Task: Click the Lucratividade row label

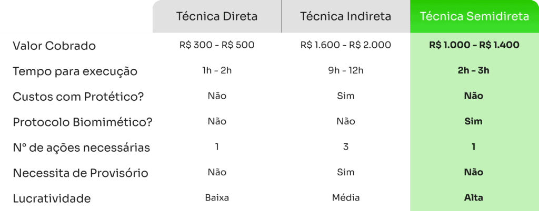Action: (52, 198)
